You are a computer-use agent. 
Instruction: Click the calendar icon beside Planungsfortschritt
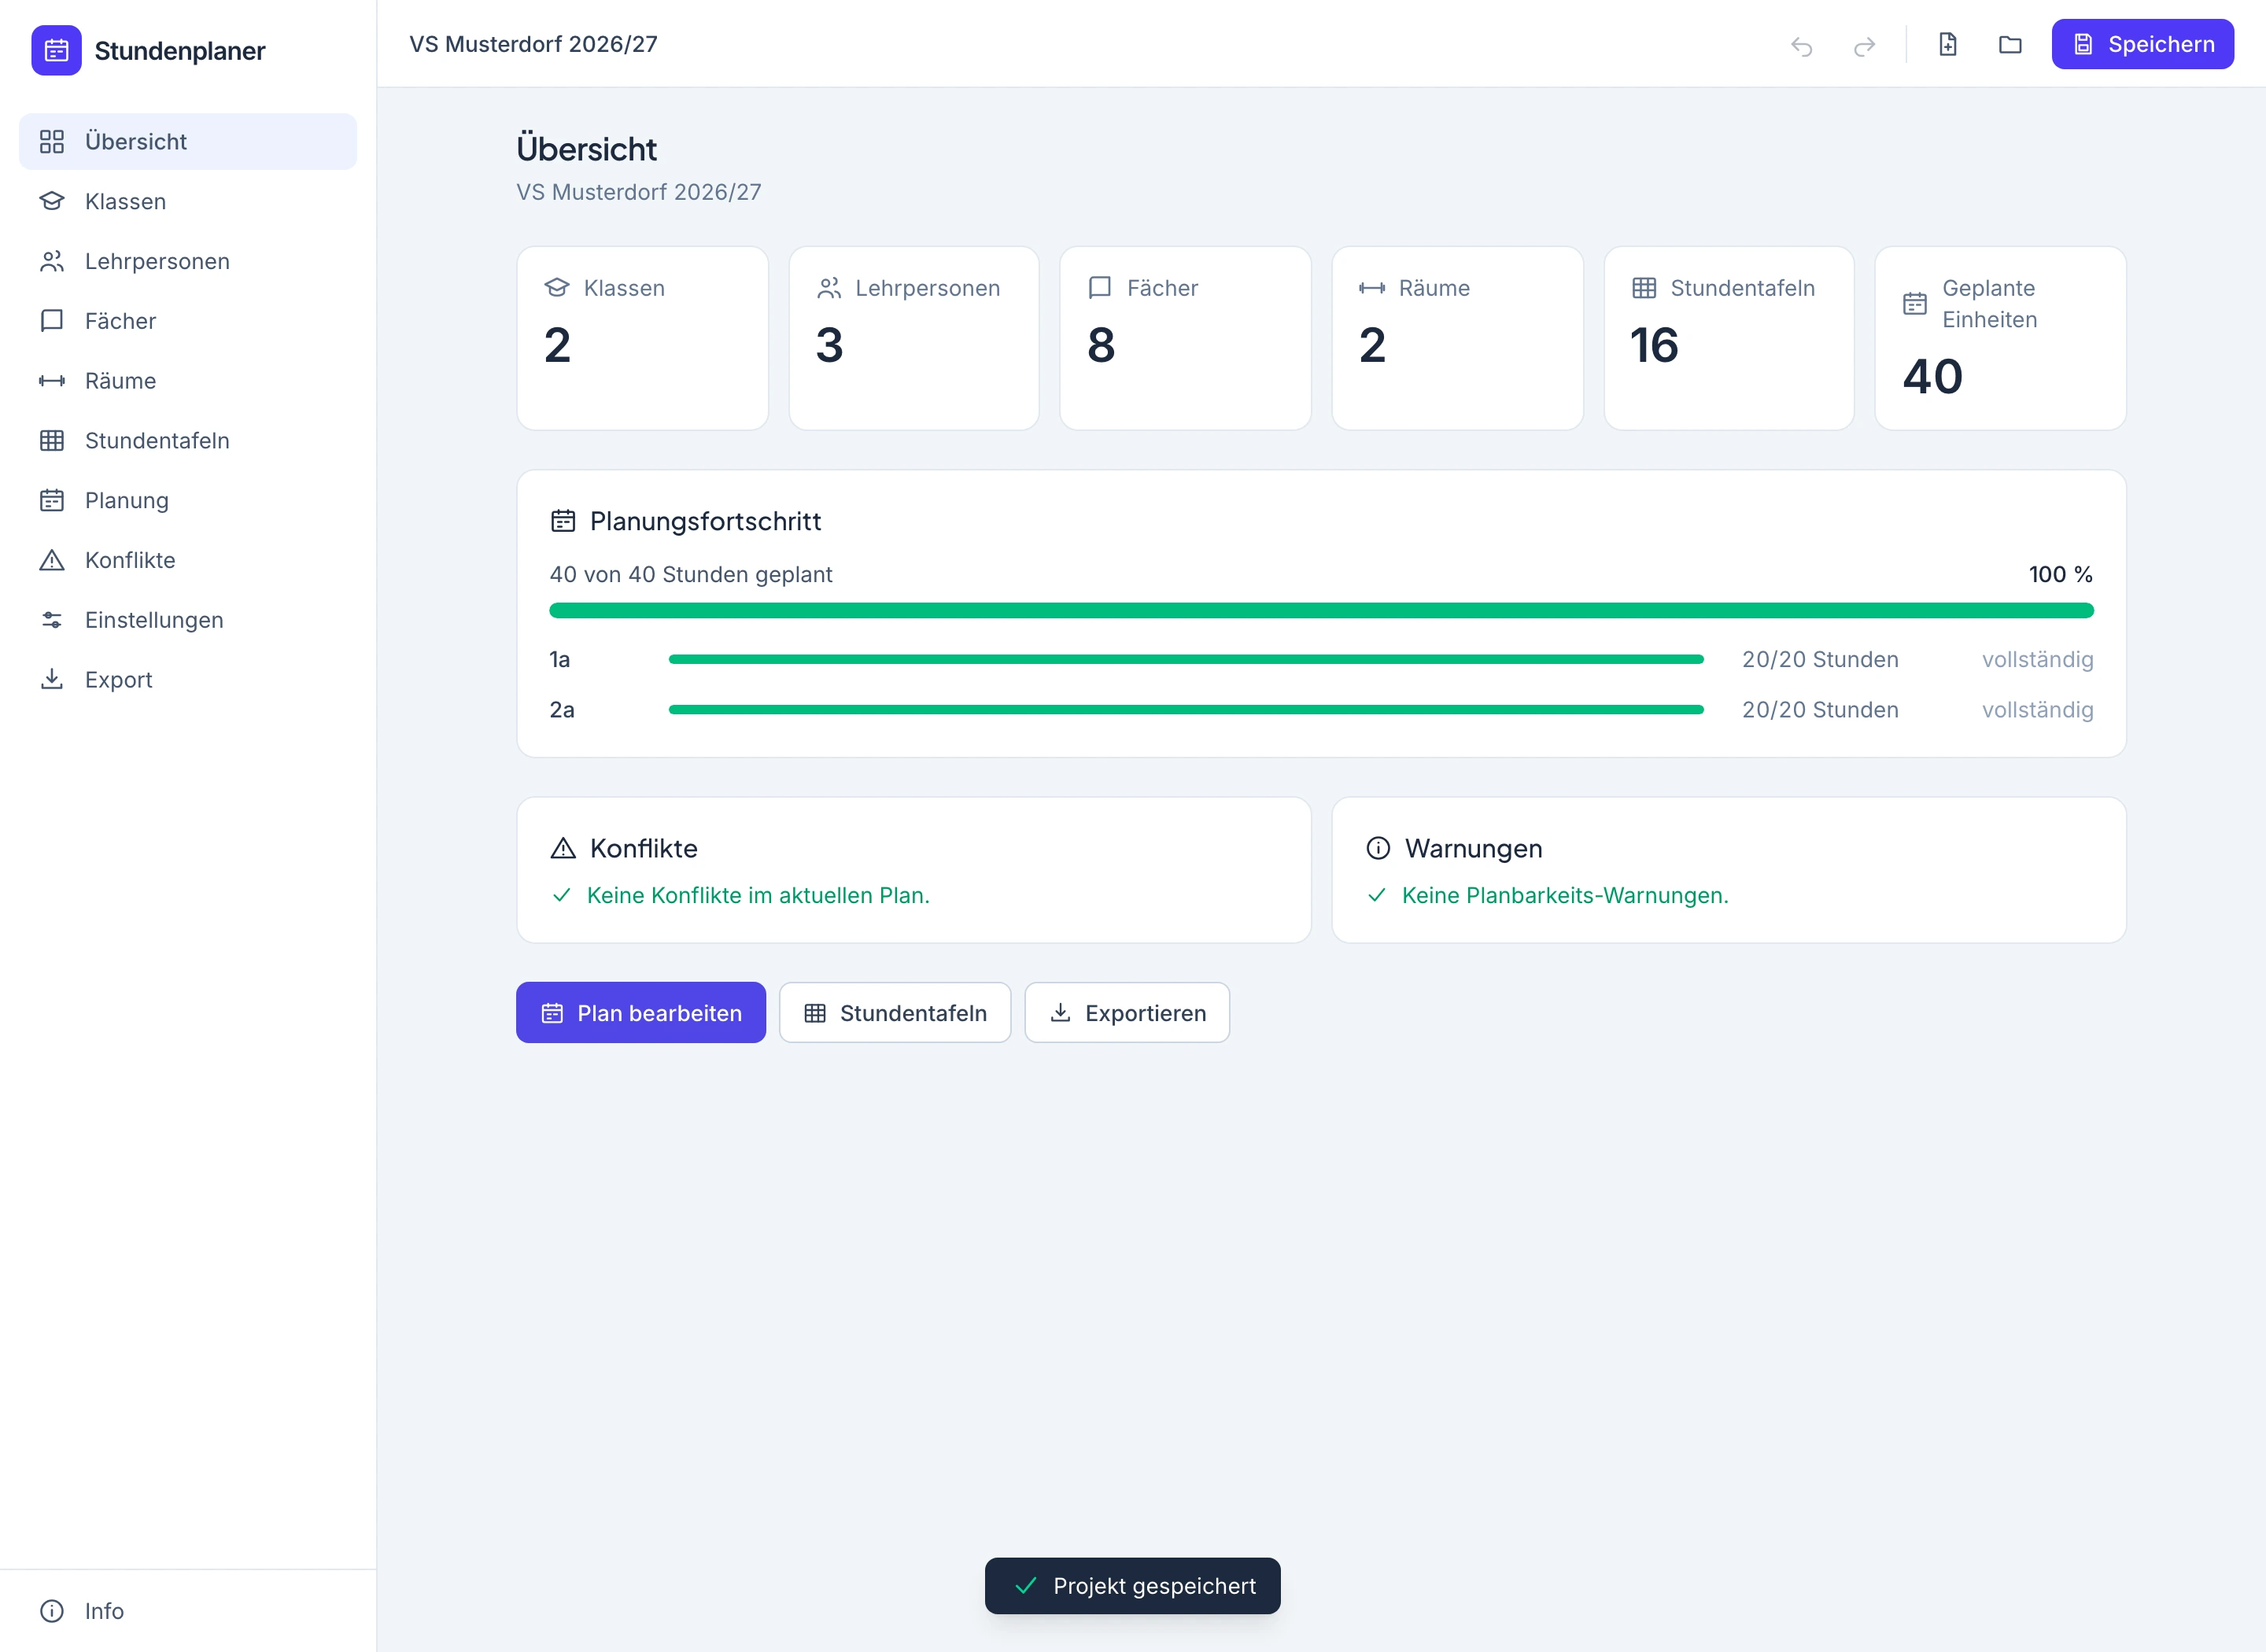click(563, 521)
